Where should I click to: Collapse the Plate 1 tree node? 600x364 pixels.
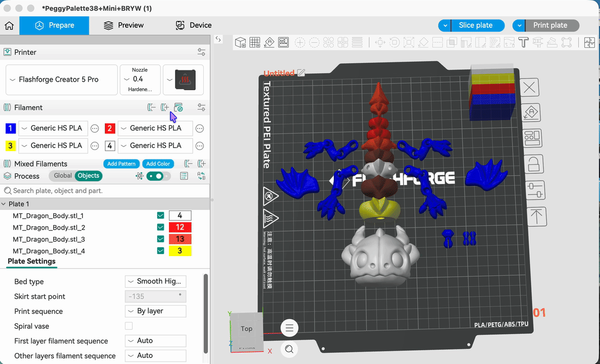pyautogui.click(x=4, y=204)
